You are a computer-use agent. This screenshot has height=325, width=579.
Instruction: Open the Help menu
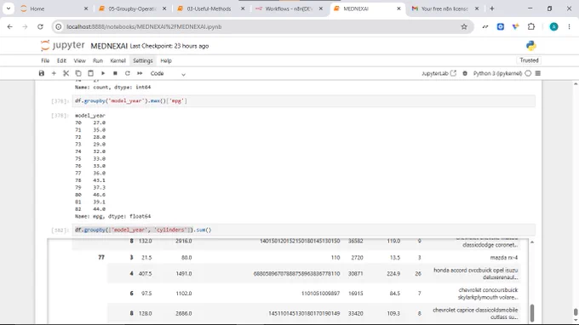(x=166, y=61)
